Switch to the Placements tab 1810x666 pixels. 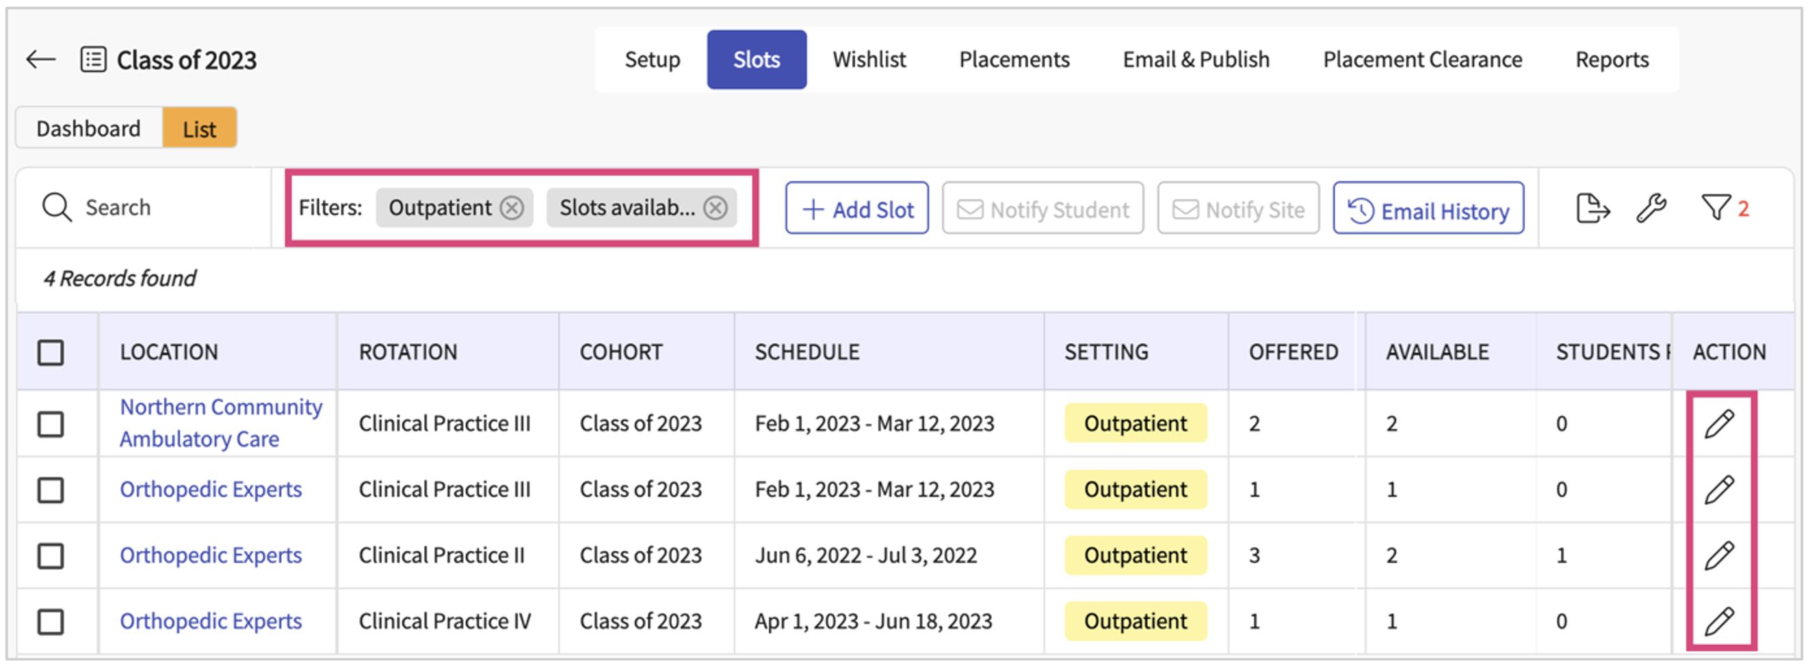coord(1014,59)
